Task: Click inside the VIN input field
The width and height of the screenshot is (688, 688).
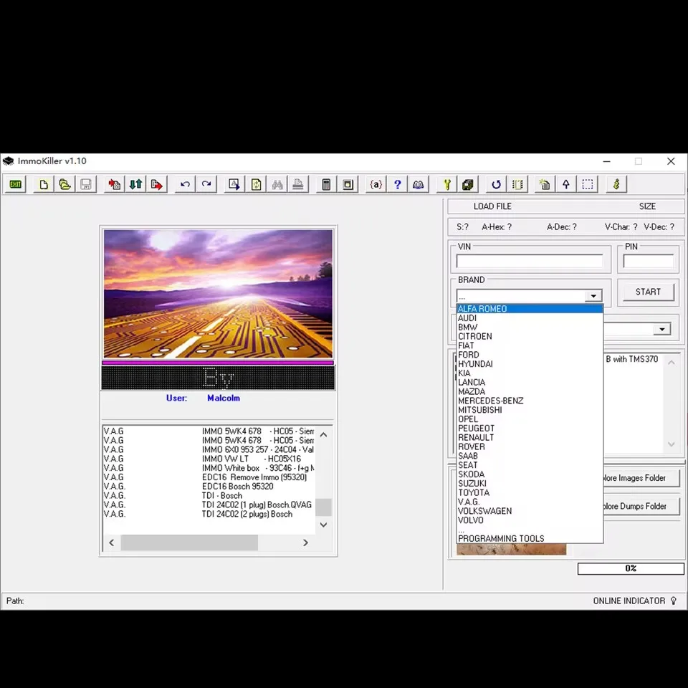Action: point(530,262)
